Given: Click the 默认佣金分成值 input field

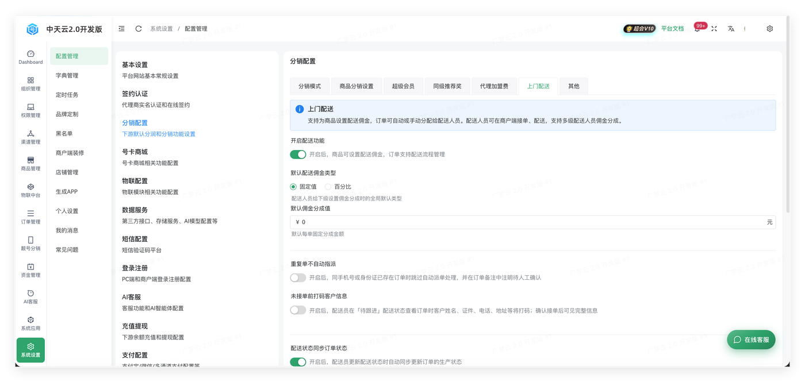Looking at the screenshot, I should [x=532, y=222].
